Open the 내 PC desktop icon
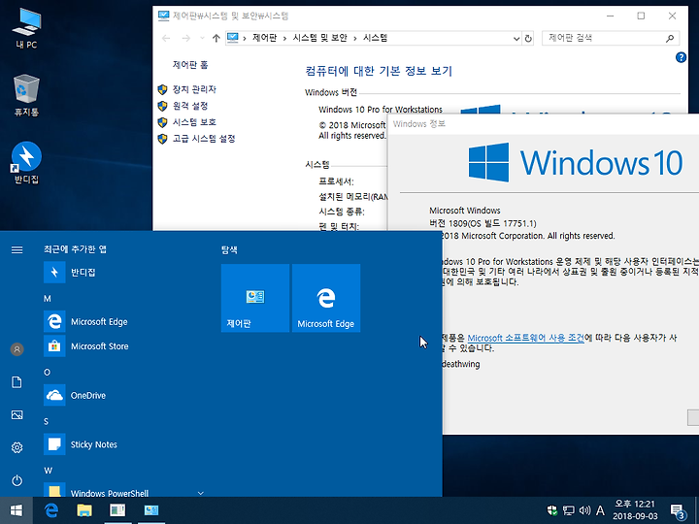 [26, 27]
